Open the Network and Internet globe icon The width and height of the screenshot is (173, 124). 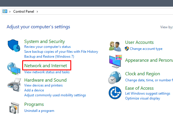14,69
